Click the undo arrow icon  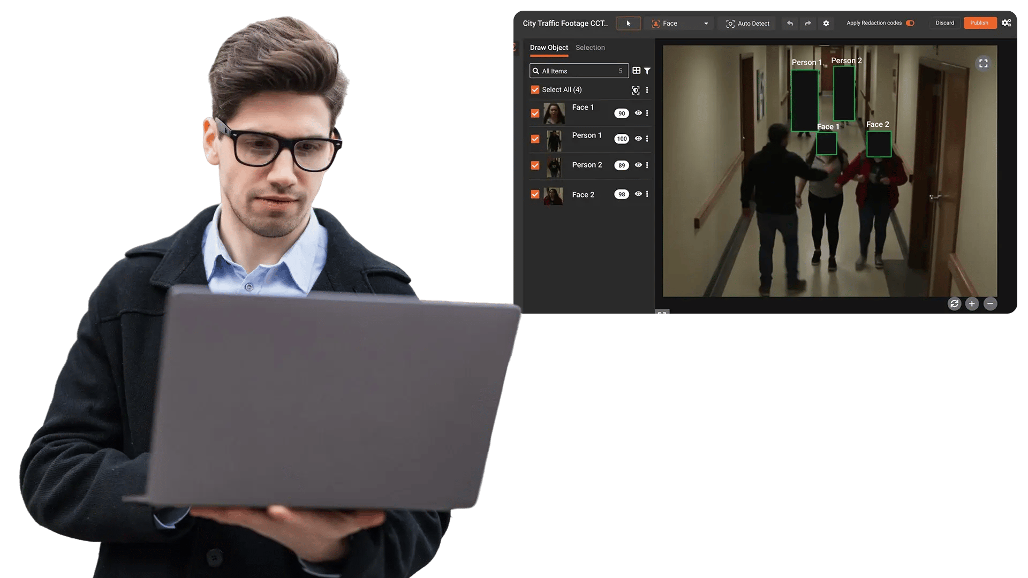pos(790,23)
